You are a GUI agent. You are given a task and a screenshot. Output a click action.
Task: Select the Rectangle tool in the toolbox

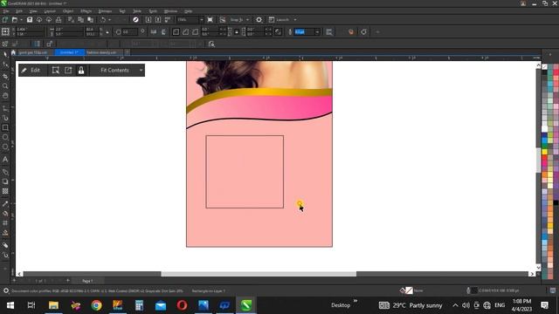[x=5, y=127]
